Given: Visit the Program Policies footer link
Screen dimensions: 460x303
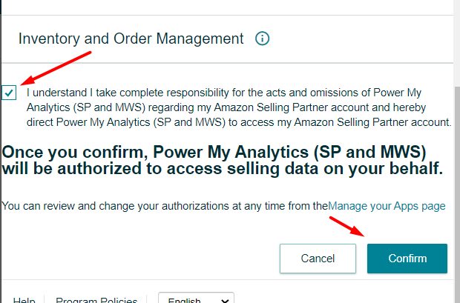Looking at the screenshot, I should (96, 300).
